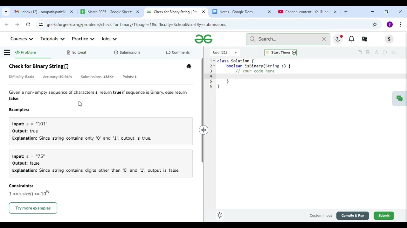
Task: Open the browser tab search dropdown
Action: click(6, 12)
